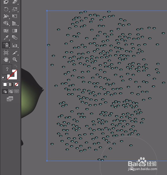Select the Rotate tool
Screen dimensions: 167x175
(6, 9)
